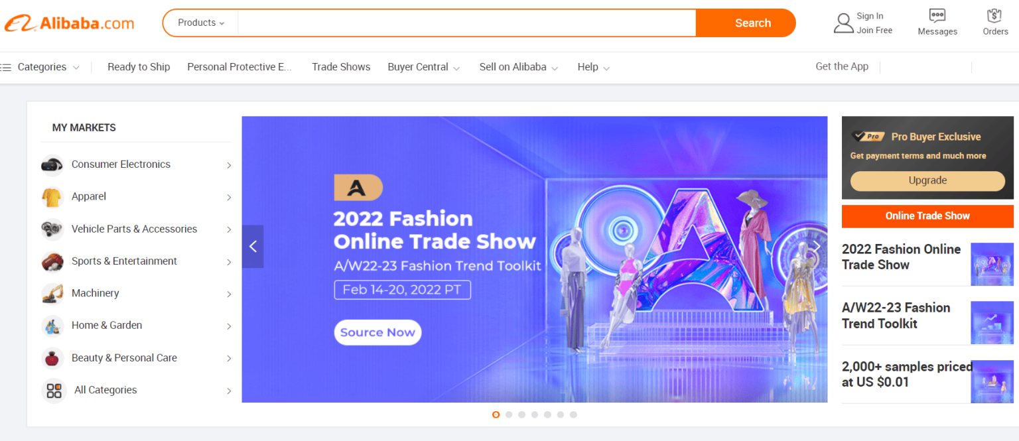Click the Sign In user profile icon
This screenshot has height=441, width=1019.
843,23
